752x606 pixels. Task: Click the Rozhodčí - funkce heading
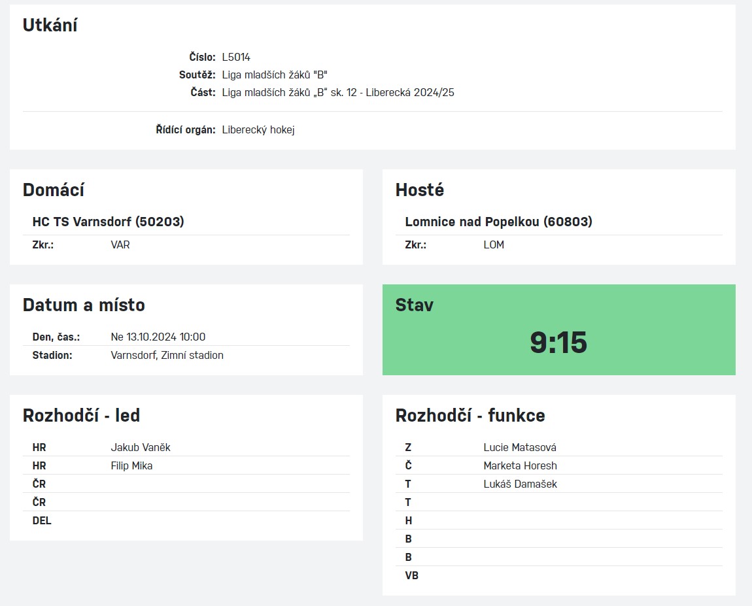(470, 415)
